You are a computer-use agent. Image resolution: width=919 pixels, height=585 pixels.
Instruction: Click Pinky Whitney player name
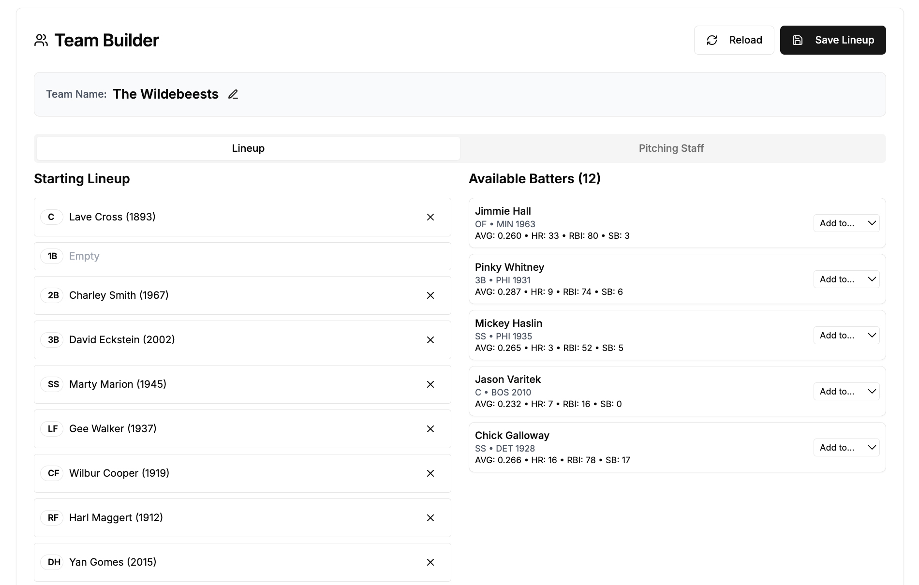[509, 267]
